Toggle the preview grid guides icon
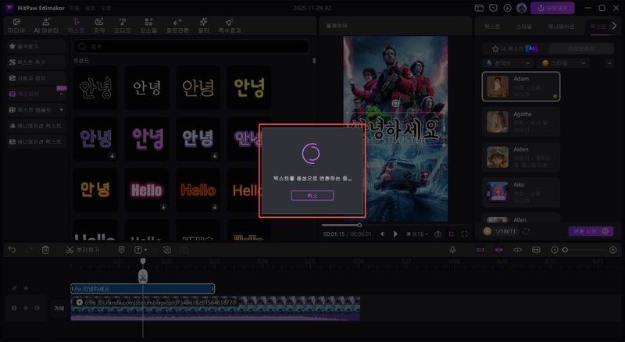The height and width of the screenshot is (342, 625). click(452, 234)
